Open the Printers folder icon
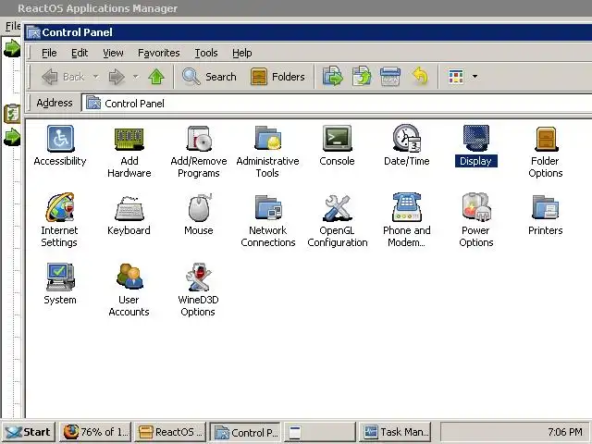The image size is (592, 444). pyautogui.click(x=546, y=216)
